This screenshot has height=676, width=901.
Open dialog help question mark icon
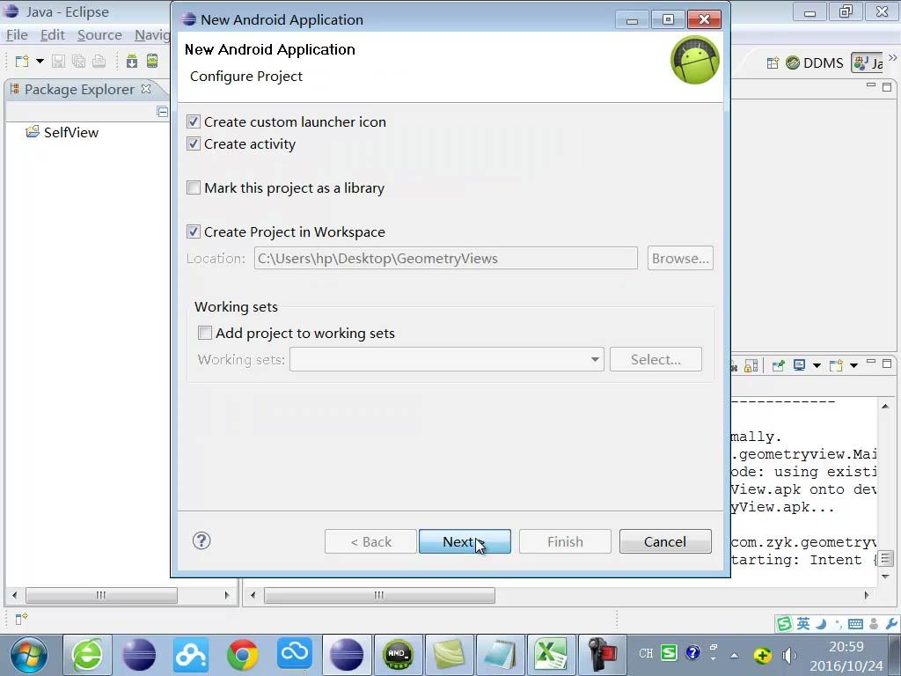click(x=201, y=540)
